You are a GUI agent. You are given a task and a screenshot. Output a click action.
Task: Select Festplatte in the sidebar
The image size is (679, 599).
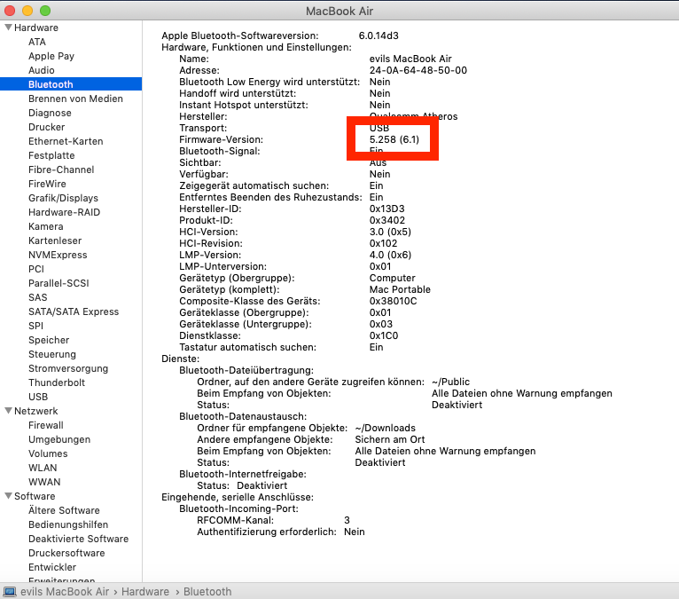click(51, 155)
